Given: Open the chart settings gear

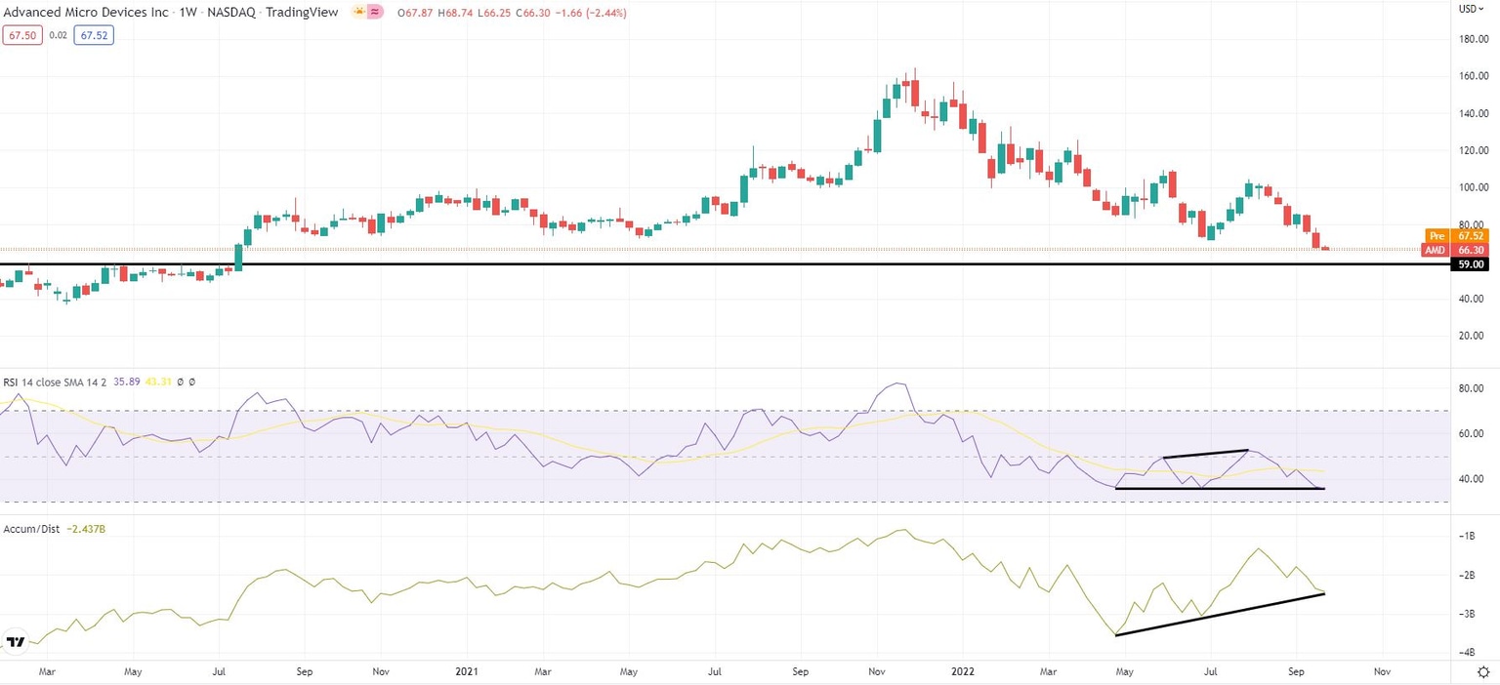Looking at the screenshot, I should pos(1484,673).
